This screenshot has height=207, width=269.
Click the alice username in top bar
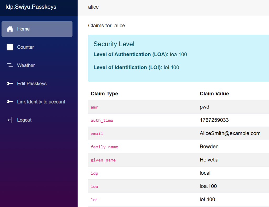93,7
